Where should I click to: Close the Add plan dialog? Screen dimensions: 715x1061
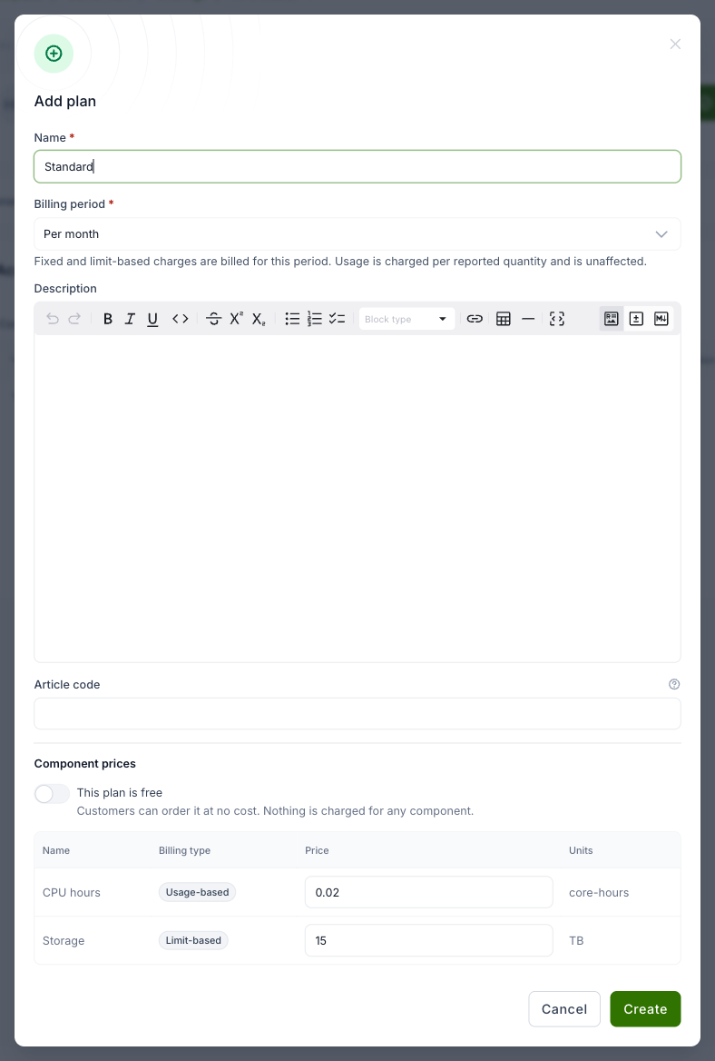pos(675,44)
